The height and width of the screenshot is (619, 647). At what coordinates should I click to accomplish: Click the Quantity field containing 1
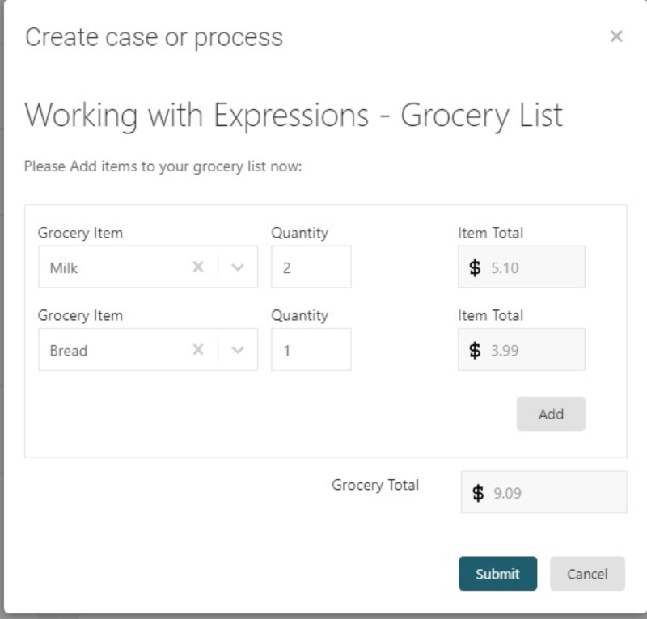click(x=311, y=350)
